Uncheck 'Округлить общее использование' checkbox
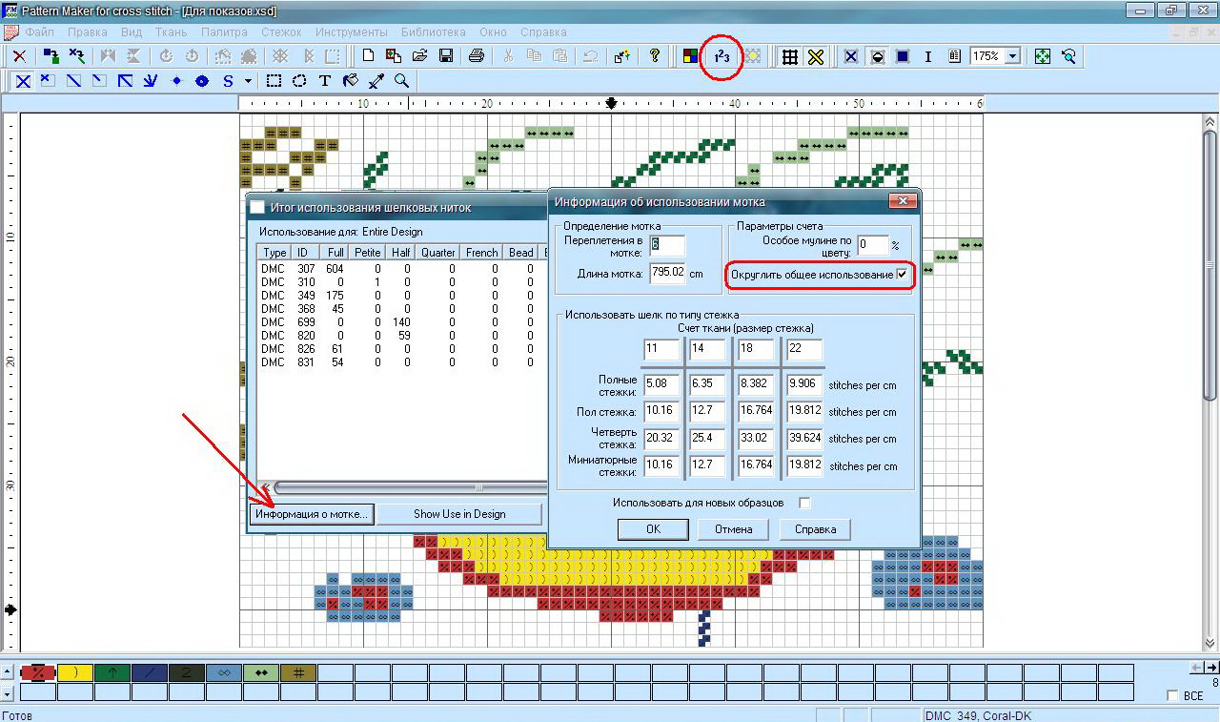This screenshot has height=722, width=1220. coord(902,275)
